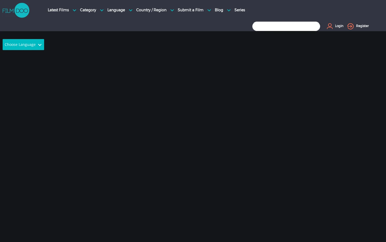Image resolution: width=386 pixels, height=242 pixels.
Task: Open the Category menu
Action: [x=88, y=10]
